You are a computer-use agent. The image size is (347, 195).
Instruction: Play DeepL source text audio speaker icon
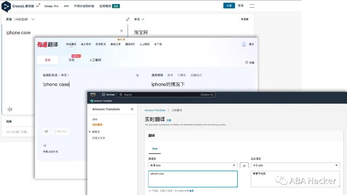[x=10, y=109]
